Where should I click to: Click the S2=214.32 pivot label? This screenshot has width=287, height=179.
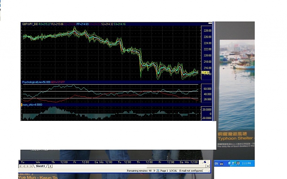[x=107, y=24]
